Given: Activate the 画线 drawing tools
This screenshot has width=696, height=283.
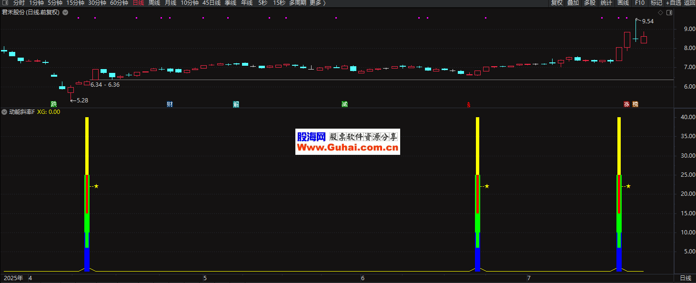Looking at the screenshot, I should pyautogui.click(x=623, y=3).
